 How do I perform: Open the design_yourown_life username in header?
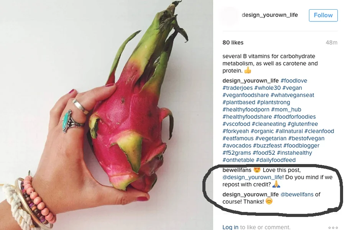[270, 15]
